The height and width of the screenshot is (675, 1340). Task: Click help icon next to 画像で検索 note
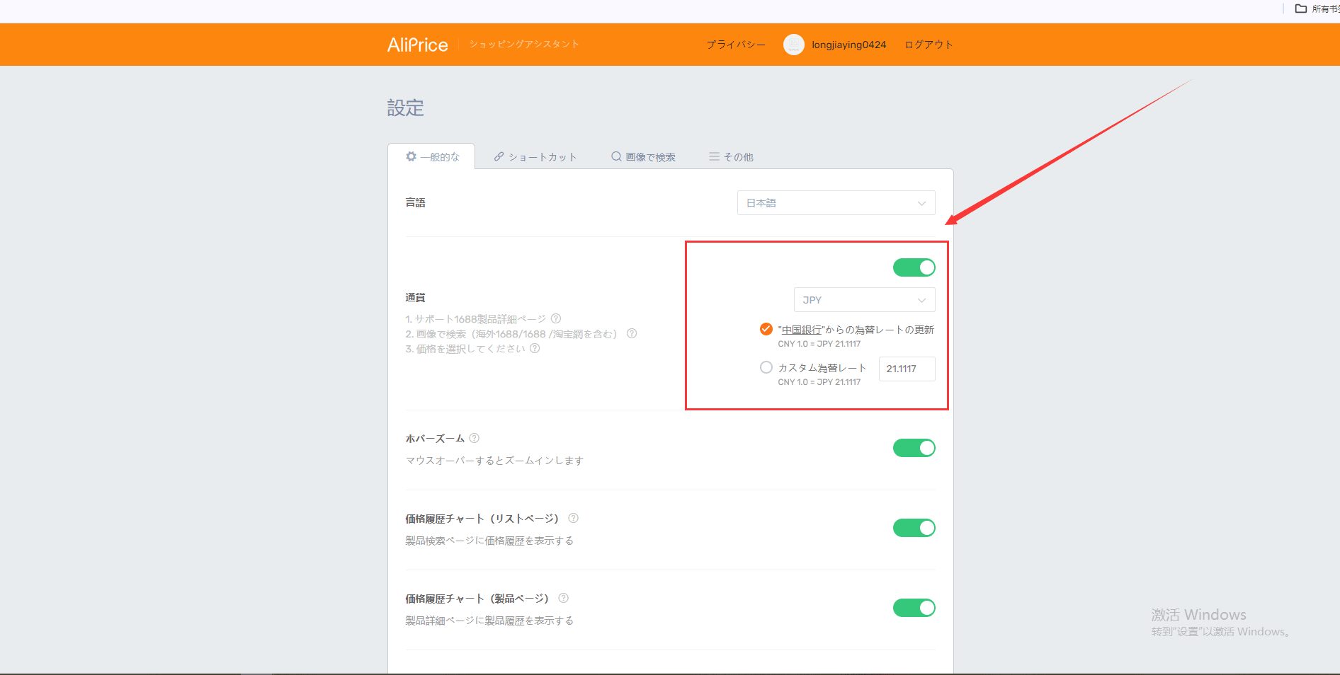tap(632, 333)
